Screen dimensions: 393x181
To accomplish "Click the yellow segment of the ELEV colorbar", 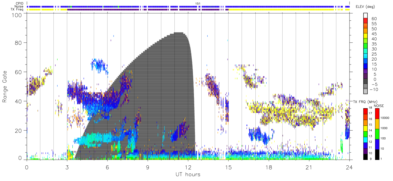I will tap(365, 36).
